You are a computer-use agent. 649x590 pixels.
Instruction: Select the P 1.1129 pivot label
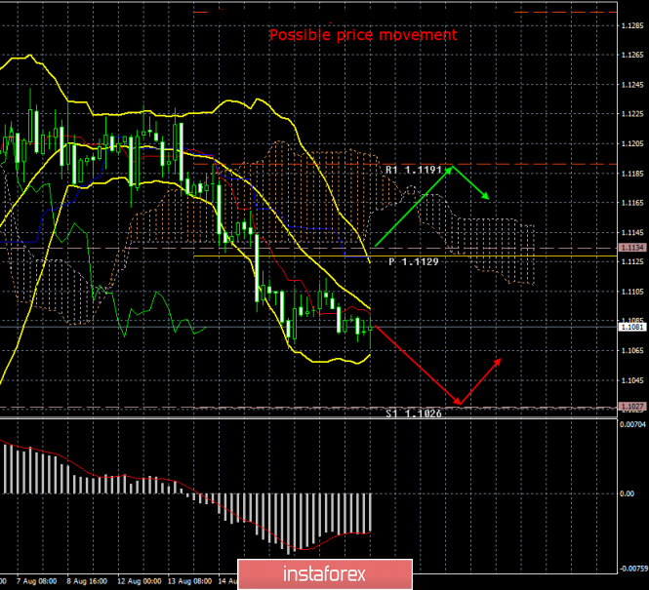point(414,261)
